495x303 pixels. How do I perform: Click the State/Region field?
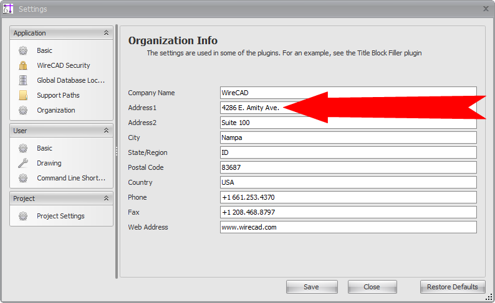point(348,152)
